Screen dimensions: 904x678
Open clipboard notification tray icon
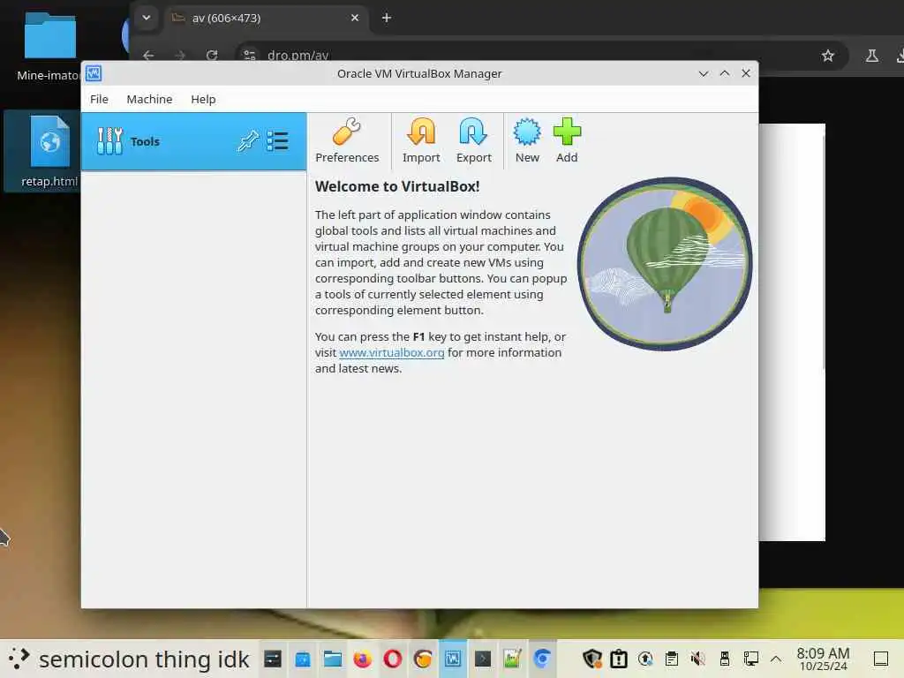619,659
